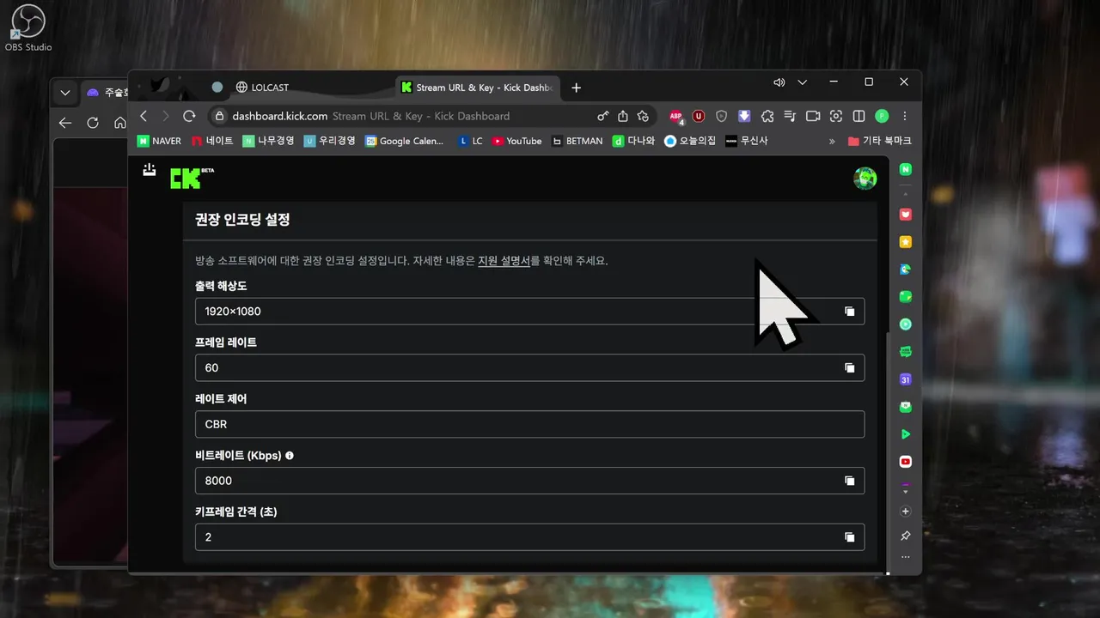Add a new sidebar app with plus
1100x618 pixels.
(x=905, y=512)
